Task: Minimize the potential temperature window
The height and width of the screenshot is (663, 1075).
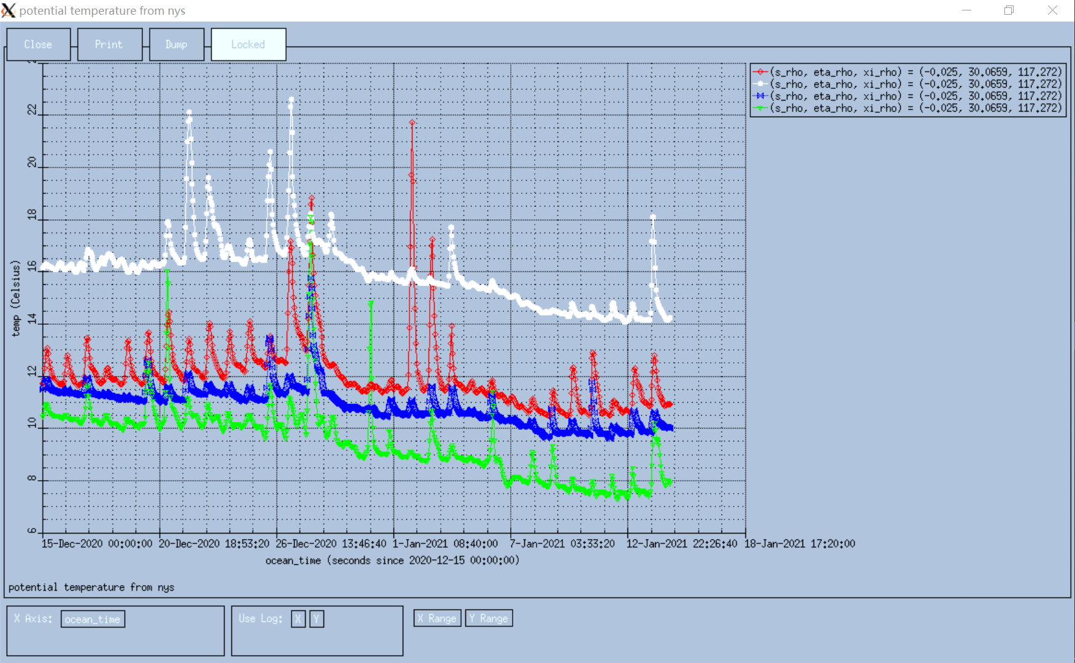Action: (966, 10)
